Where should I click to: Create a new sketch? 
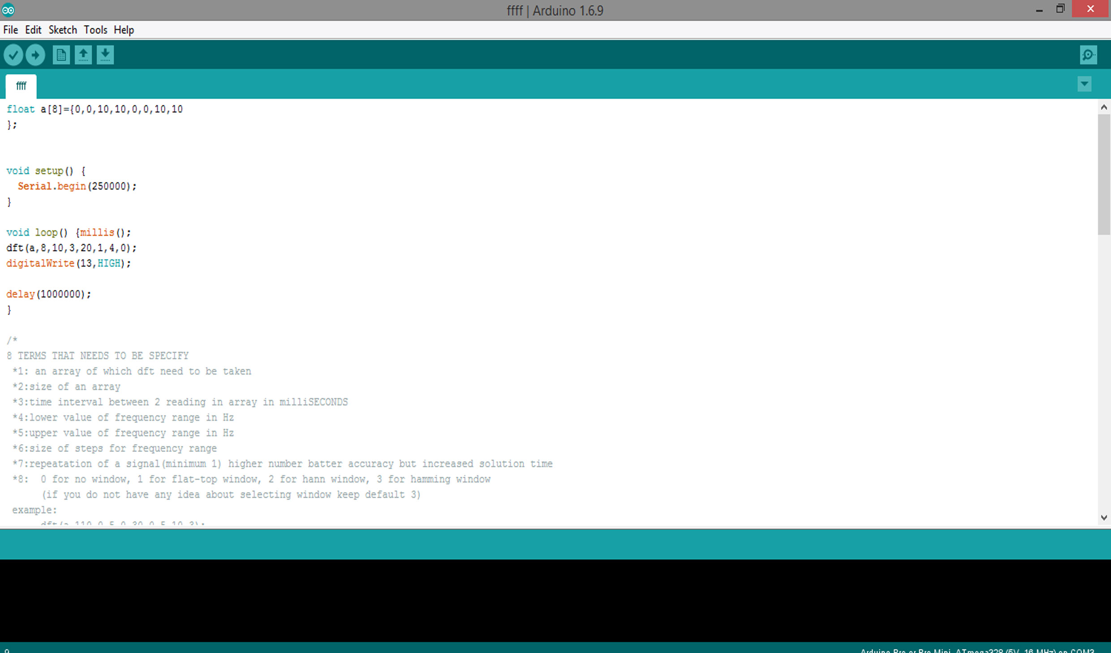tap(61, 55)
